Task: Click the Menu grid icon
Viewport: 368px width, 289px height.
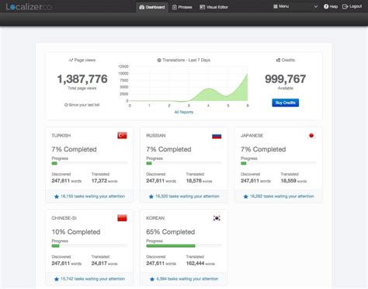Action: coord(276,6)
